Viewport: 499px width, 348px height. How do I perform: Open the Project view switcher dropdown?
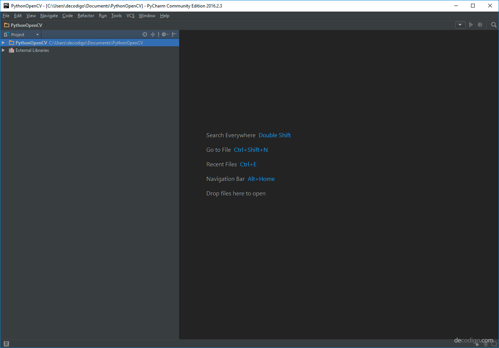point(37,34)
